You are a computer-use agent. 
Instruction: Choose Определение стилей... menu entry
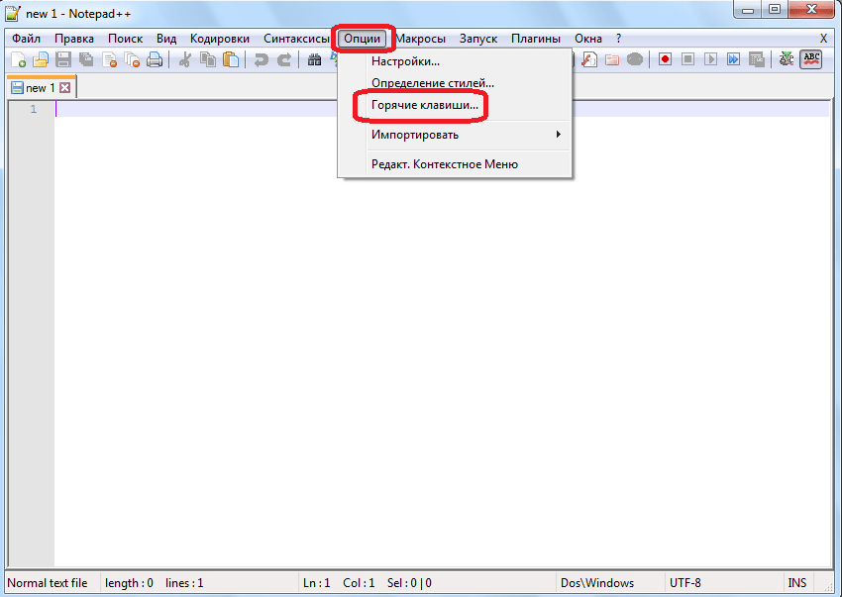[432, 83]
